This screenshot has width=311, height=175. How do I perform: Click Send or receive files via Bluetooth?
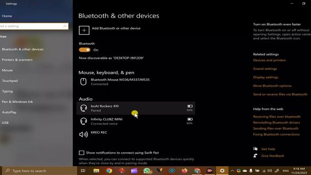pyautogui.click(x=280, y=94)
